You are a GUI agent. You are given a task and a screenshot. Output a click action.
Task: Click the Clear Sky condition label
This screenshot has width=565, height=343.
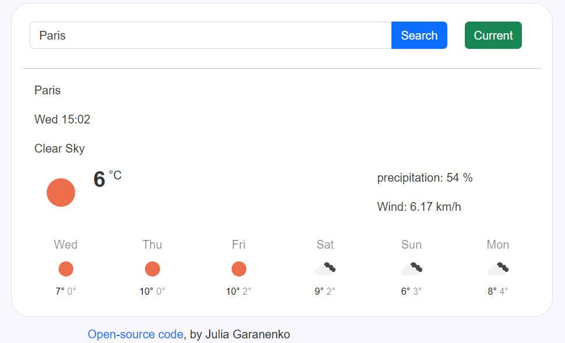pyautogui.click(x=59, y=148)
